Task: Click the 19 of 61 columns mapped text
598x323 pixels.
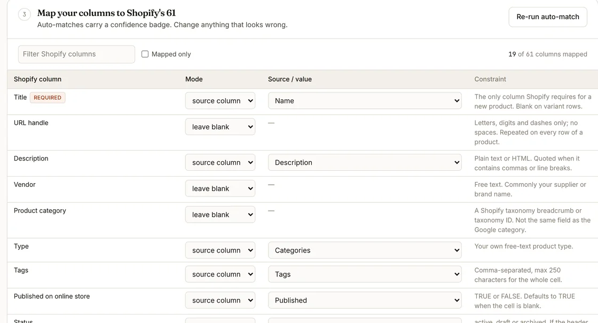Action: 548,54
